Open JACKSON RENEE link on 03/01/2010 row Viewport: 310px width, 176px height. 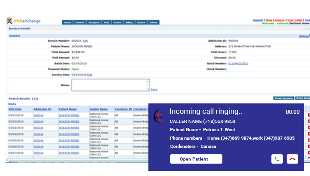click(x=69, y=115)
